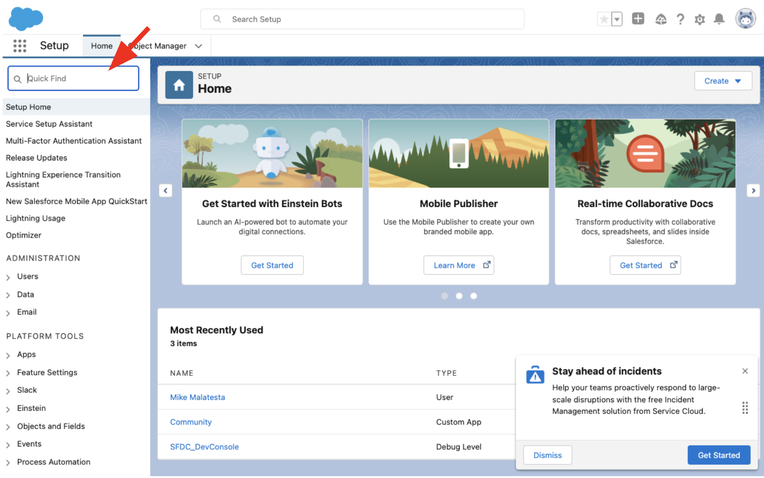This screenshot has height=478, width=764.
Task: Click the incident warning icon in popup
Action: point(535,374)
